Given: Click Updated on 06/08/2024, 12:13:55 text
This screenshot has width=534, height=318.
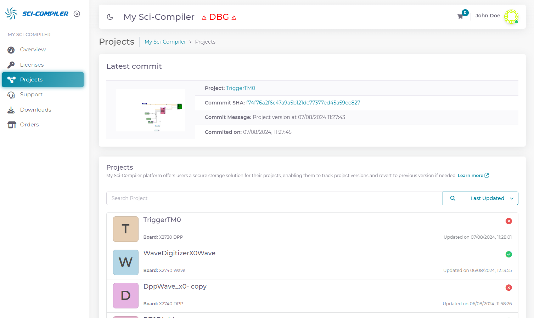Looking at the screenshot, I should click(477, 271).
